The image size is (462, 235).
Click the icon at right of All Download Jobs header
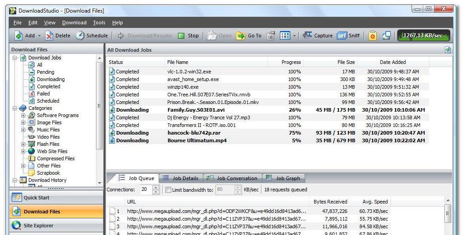448,50
